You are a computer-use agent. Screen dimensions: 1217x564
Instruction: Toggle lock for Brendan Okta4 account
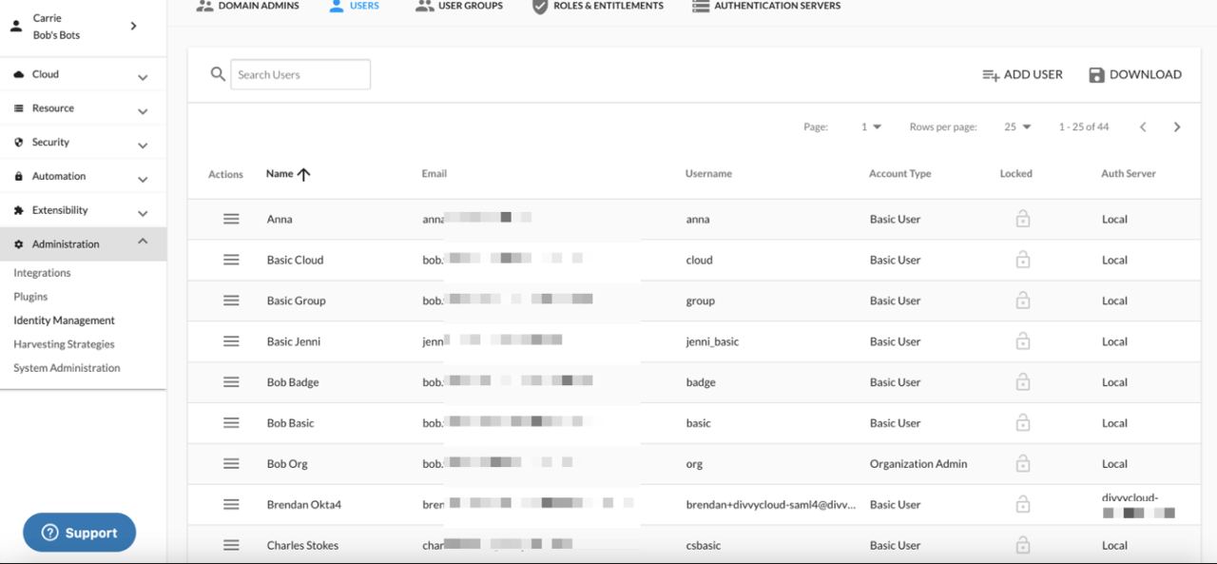pos(1023,505)
